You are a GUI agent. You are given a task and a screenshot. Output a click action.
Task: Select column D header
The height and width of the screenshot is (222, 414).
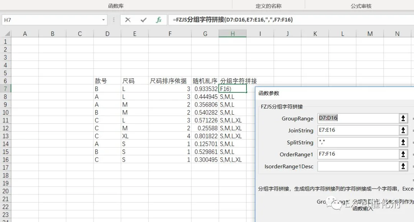click(x=107, y=34)
